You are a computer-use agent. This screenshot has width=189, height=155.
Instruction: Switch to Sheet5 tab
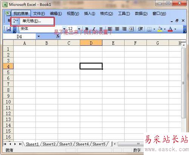point(99,144)
